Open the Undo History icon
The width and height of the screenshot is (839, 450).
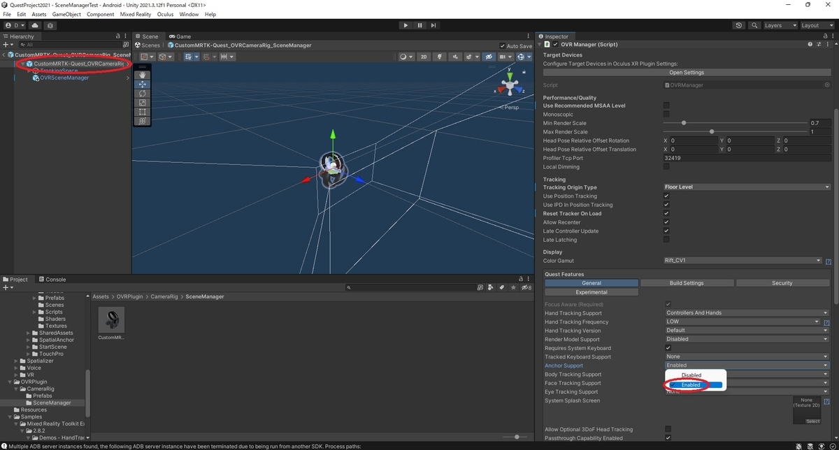pos(739,25)
